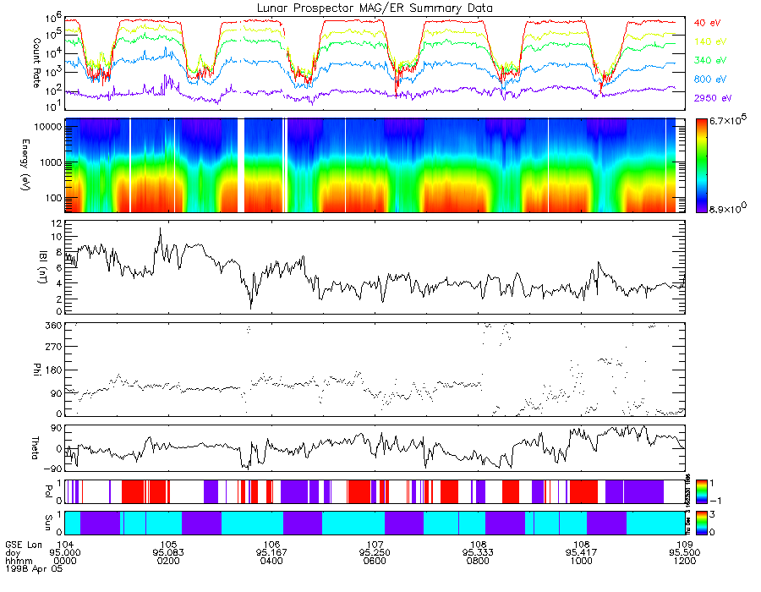Click the Energy (eV) axis label
The image size is (761, 592).
[25, 165]
